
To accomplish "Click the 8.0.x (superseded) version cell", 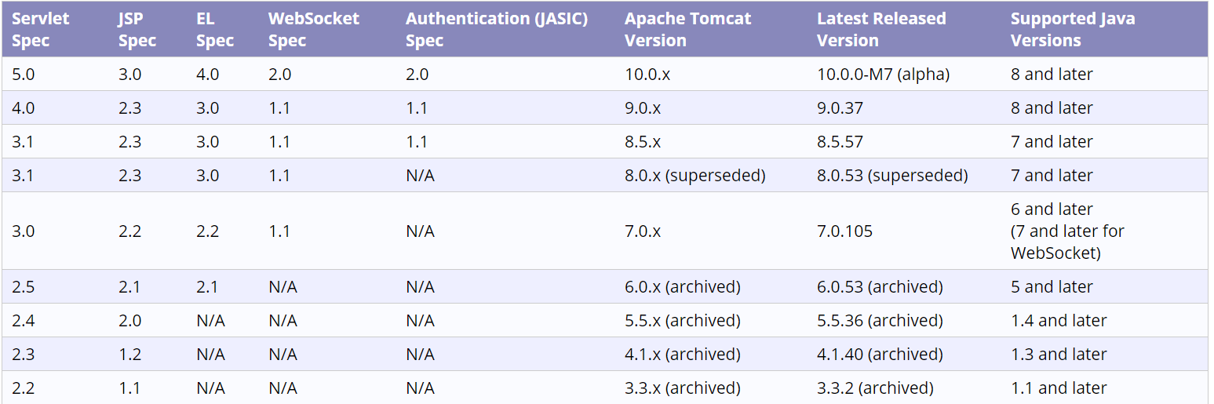I will [694, 176].
